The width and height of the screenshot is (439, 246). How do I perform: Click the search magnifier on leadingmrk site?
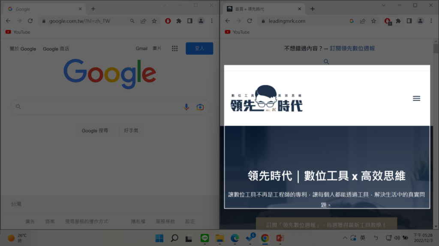[326, 62]
